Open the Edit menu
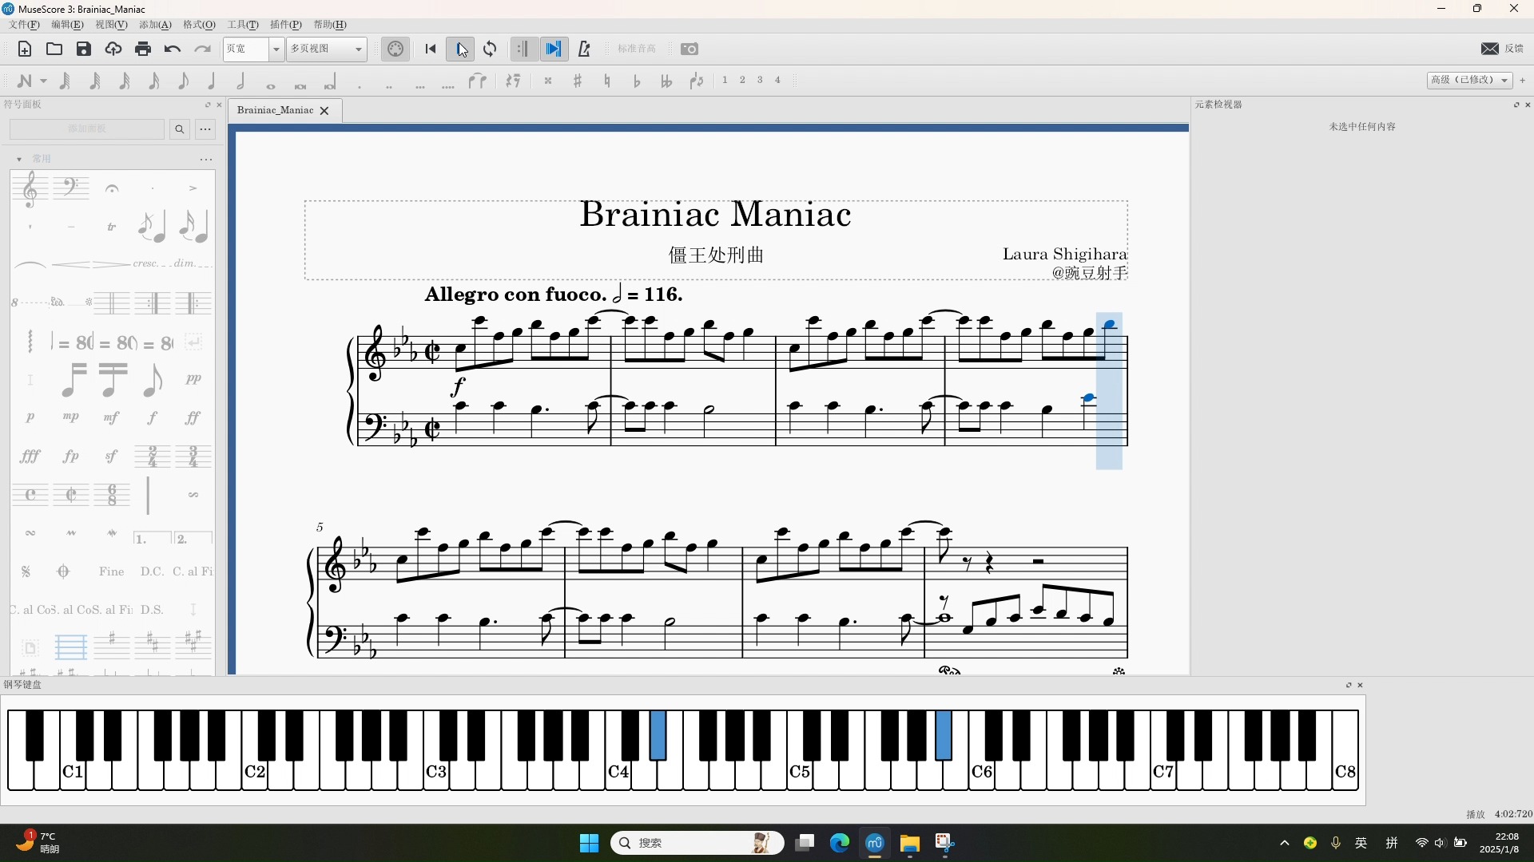 point(67,25)
